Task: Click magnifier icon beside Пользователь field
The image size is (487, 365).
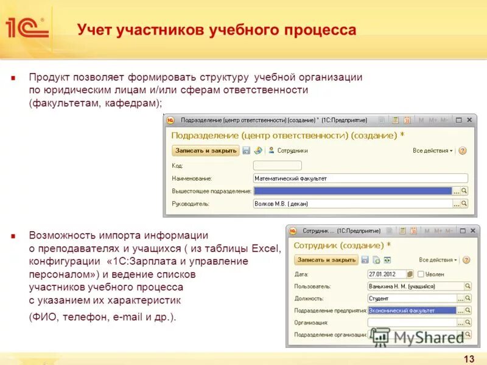Action: click(x=466, y=286)
